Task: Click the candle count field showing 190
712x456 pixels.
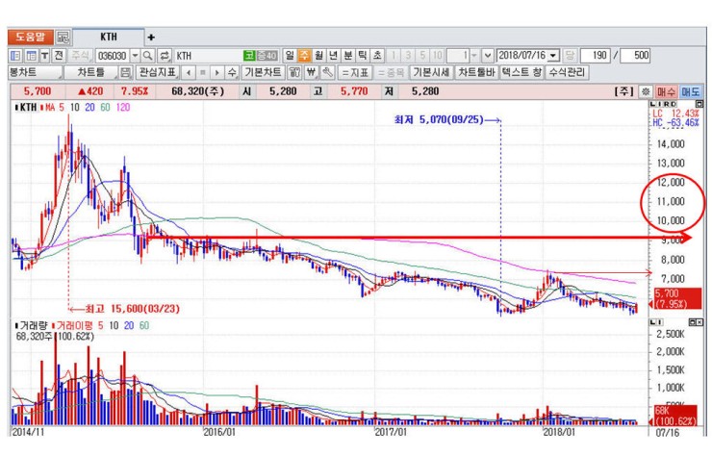Action: click(x=600, y=56)
